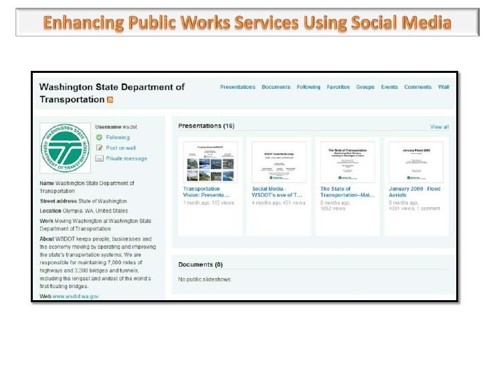Open the Wall nav tab

point(444,87)
